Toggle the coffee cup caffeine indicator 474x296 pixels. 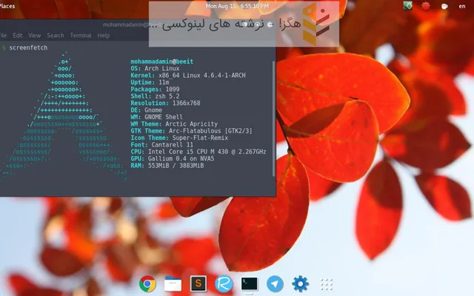(x=444, y=6)
